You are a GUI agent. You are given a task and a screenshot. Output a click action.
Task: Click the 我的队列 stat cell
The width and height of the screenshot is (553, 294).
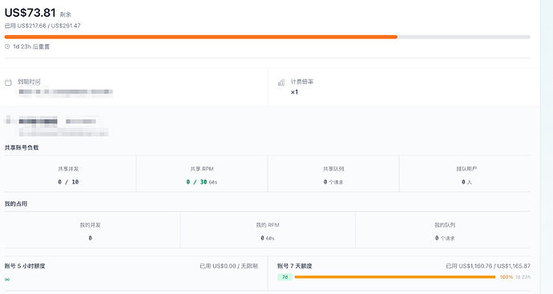pos(443,230)
